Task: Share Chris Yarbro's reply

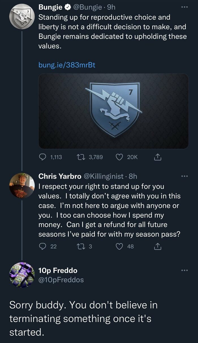Action: pyautogui.click(x=157, y=246)
